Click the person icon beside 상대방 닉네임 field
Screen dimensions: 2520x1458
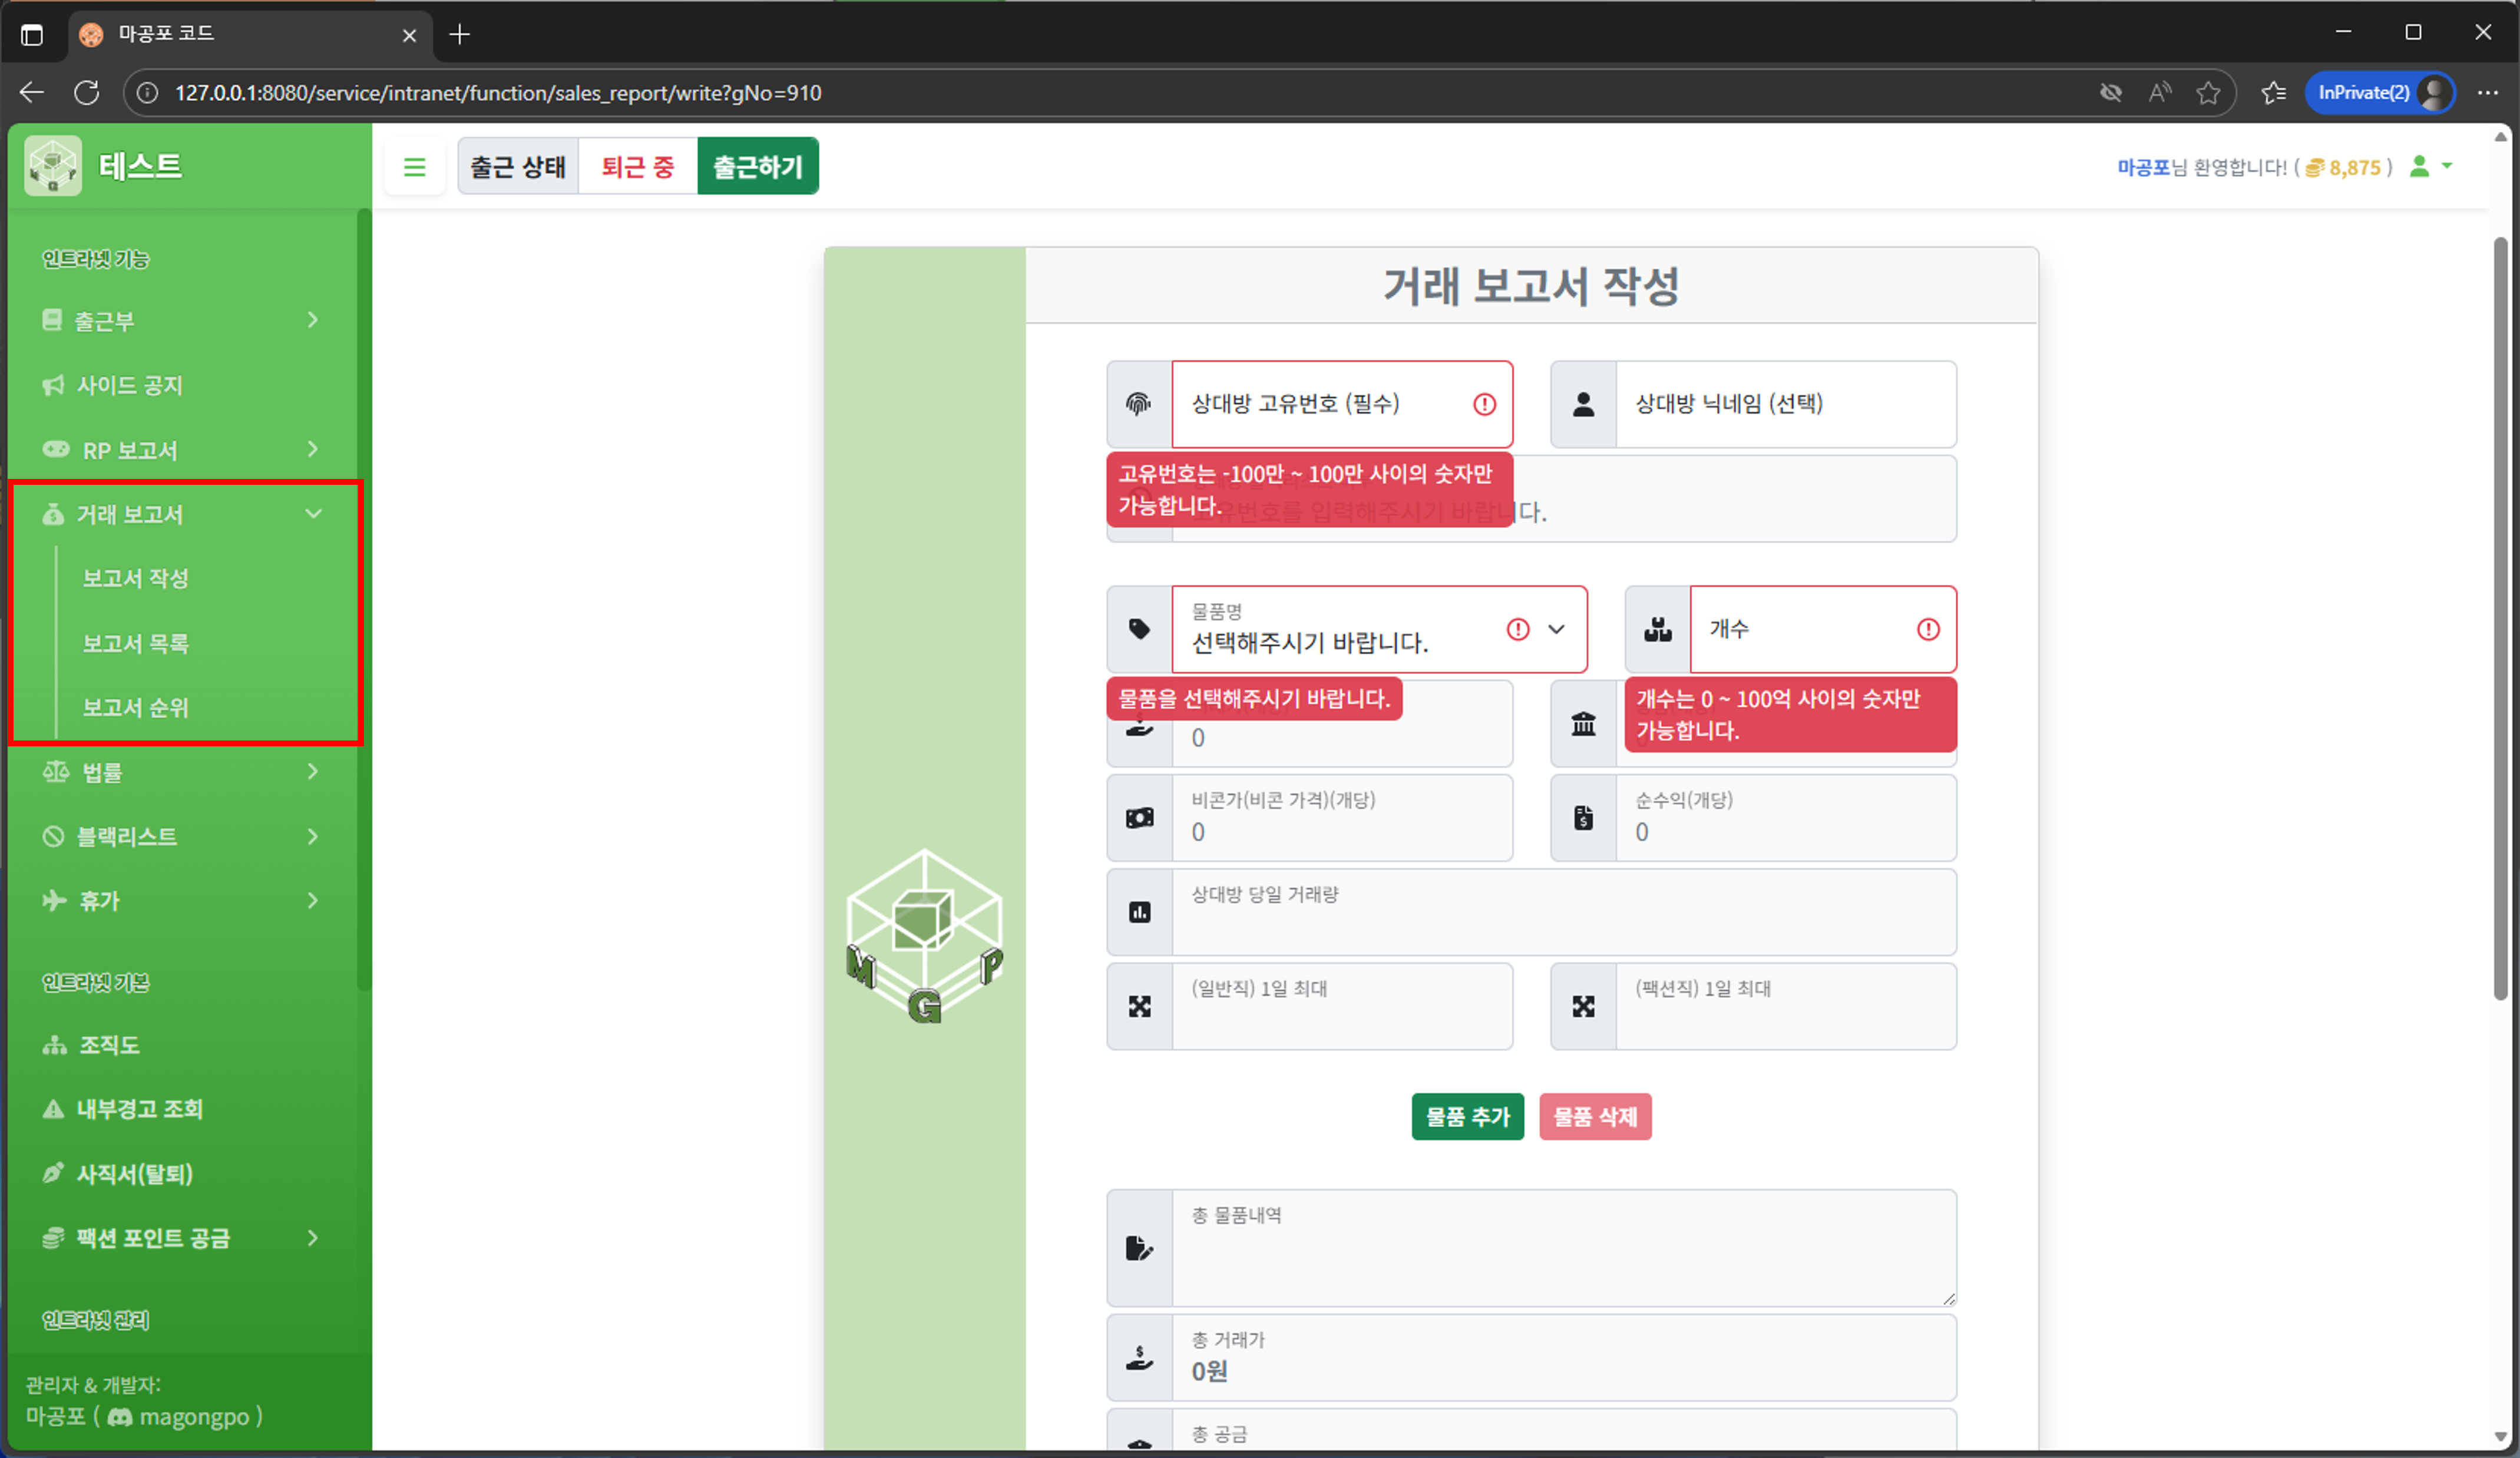(1583, 404)
